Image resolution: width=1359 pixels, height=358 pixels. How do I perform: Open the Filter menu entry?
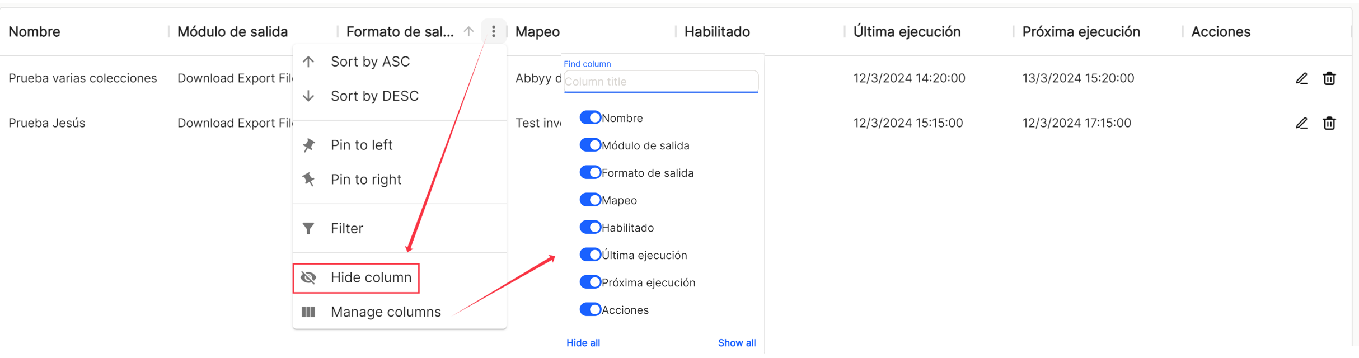click(x=400, y=228)
